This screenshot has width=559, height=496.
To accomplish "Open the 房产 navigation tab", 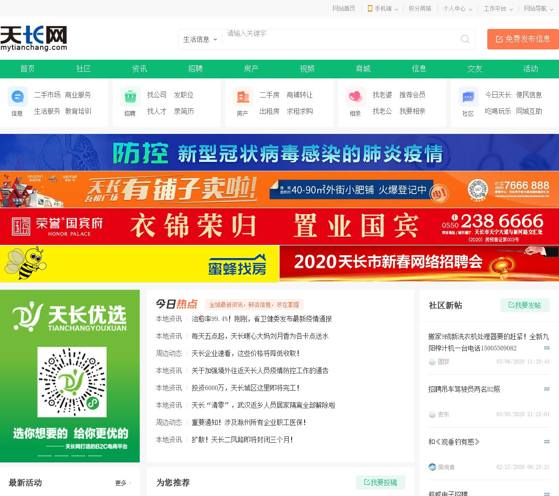I will pos(251,69).
